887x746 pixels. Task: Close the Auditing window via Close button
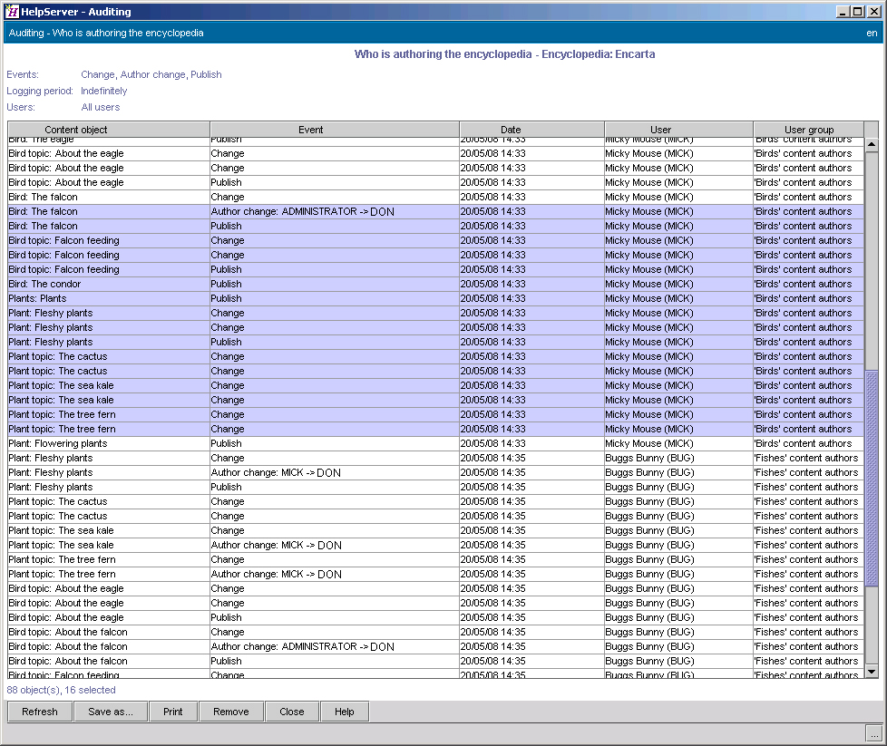click(292, 712)
